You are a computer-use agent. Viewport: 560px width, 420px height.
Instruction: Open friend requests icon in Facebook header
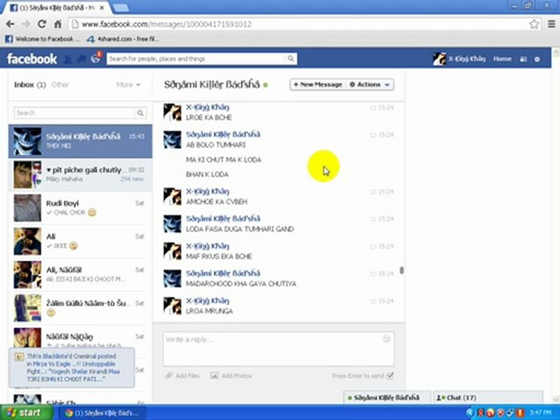[68, 59]
